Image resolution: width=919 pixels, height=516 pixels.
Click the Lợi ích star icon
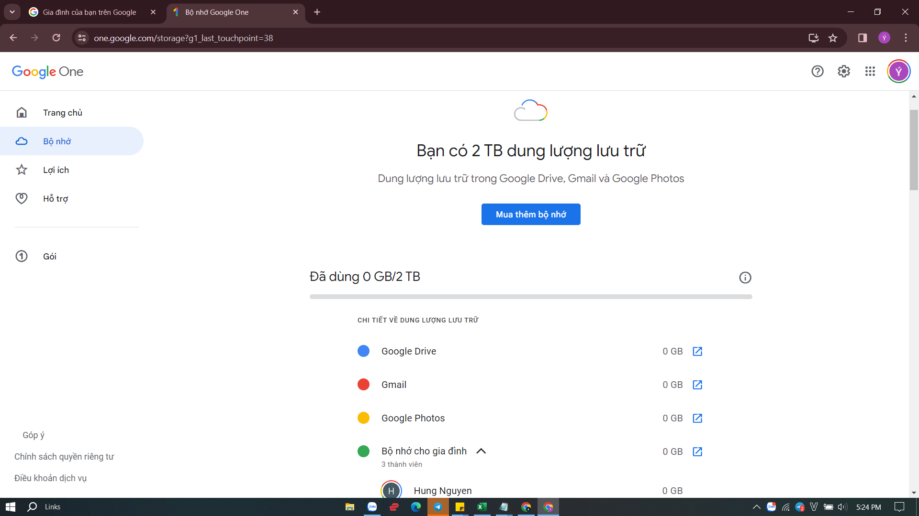click(x=22, y=170)
